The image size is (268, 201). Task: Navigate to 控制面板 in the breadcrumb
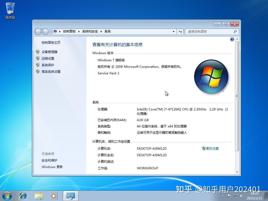coord(69,31)
